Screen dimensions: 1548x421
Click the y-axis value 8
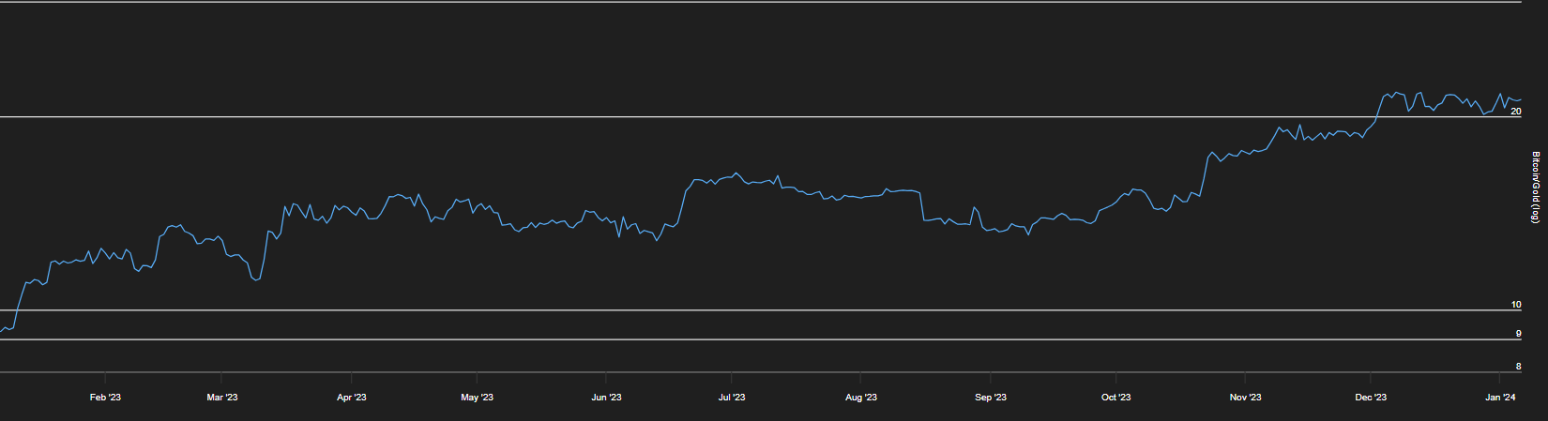(x=1519, y=367)
